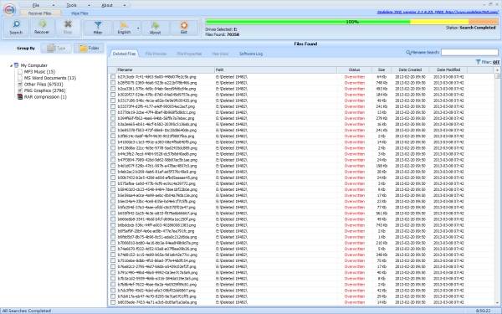Viewport: 502px width, 314px height.
Task: Open the Tools menu
Action: (x=71, y=6)
